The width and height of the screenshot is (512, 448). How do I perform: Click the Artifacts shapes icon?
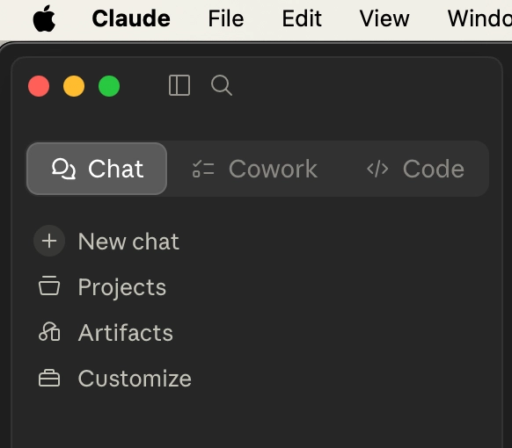click(49, 331)
